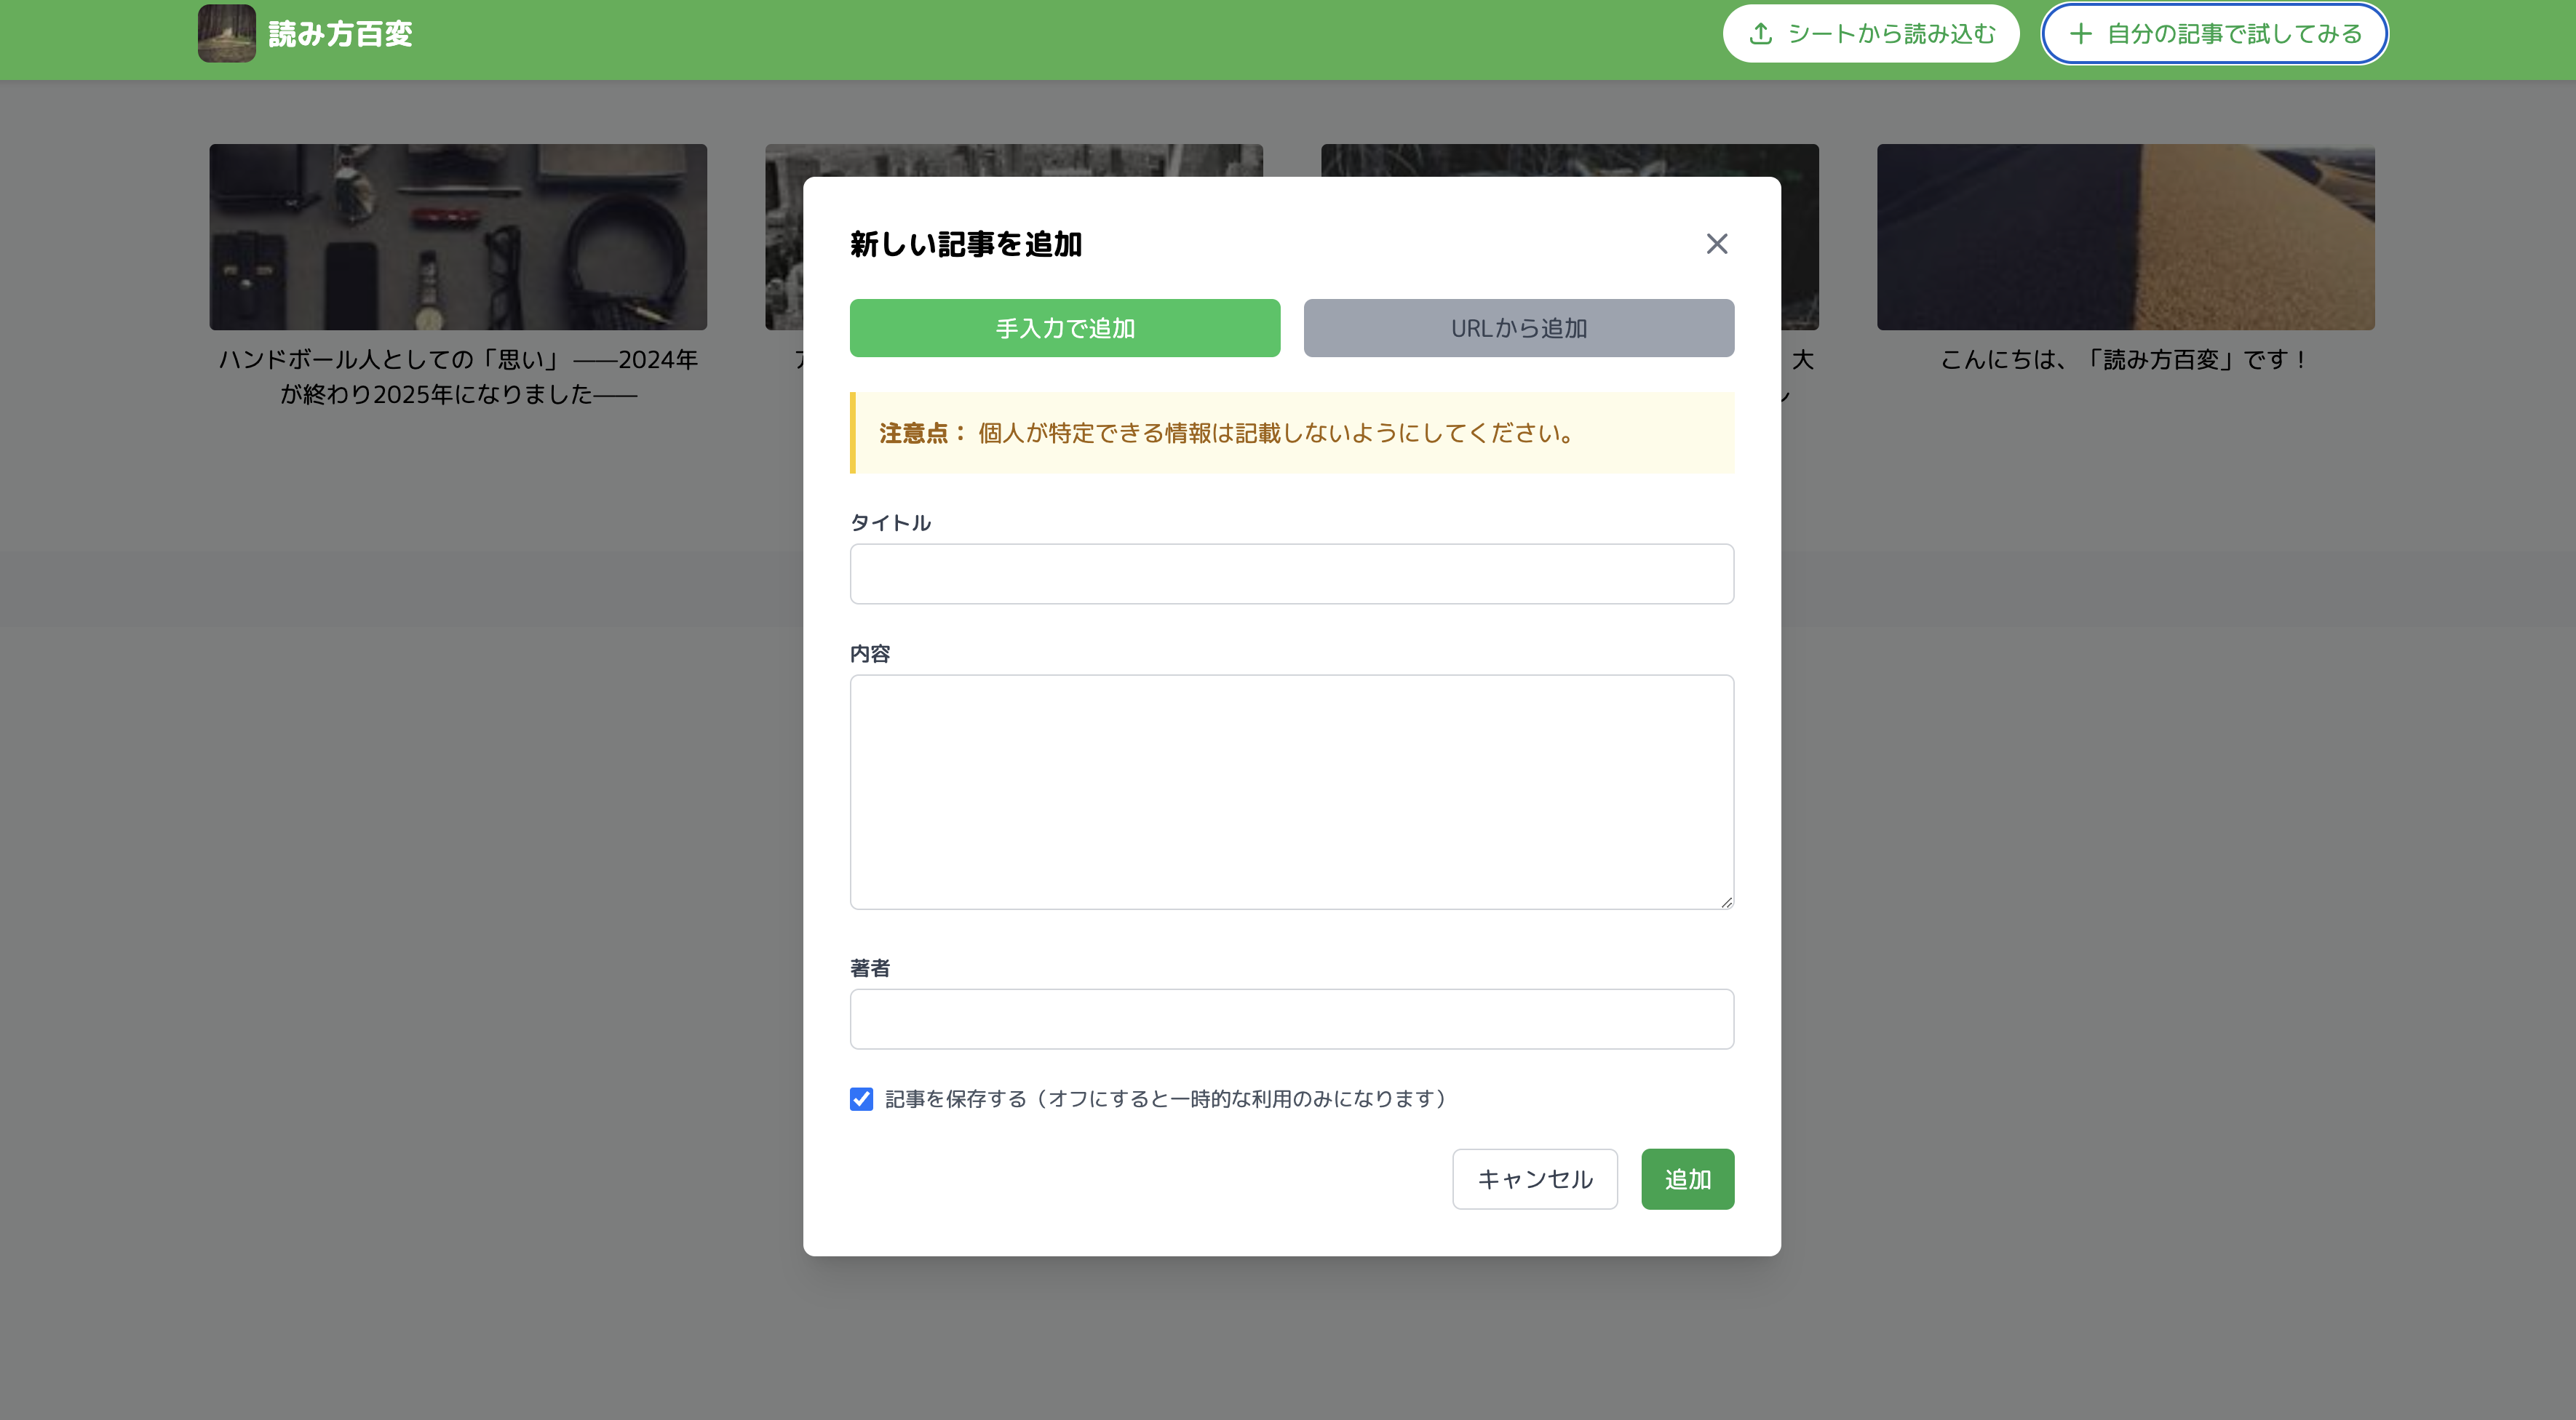Click the plus icon in 自分の記事で試してみる
The height and width of the screenshot is (1420, 2576).
[2081, 34]
